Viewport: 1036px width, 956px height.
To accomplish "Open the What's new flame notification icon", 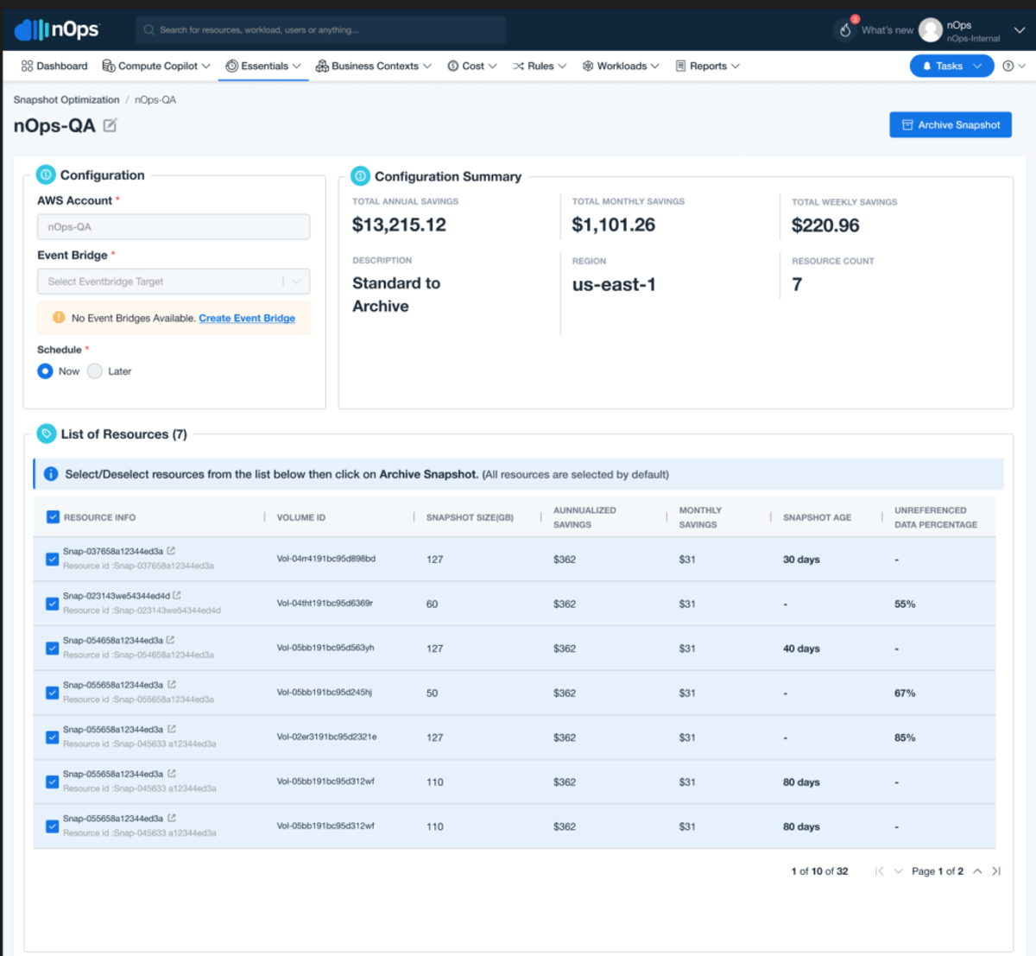I will click(x=845, y=29).
